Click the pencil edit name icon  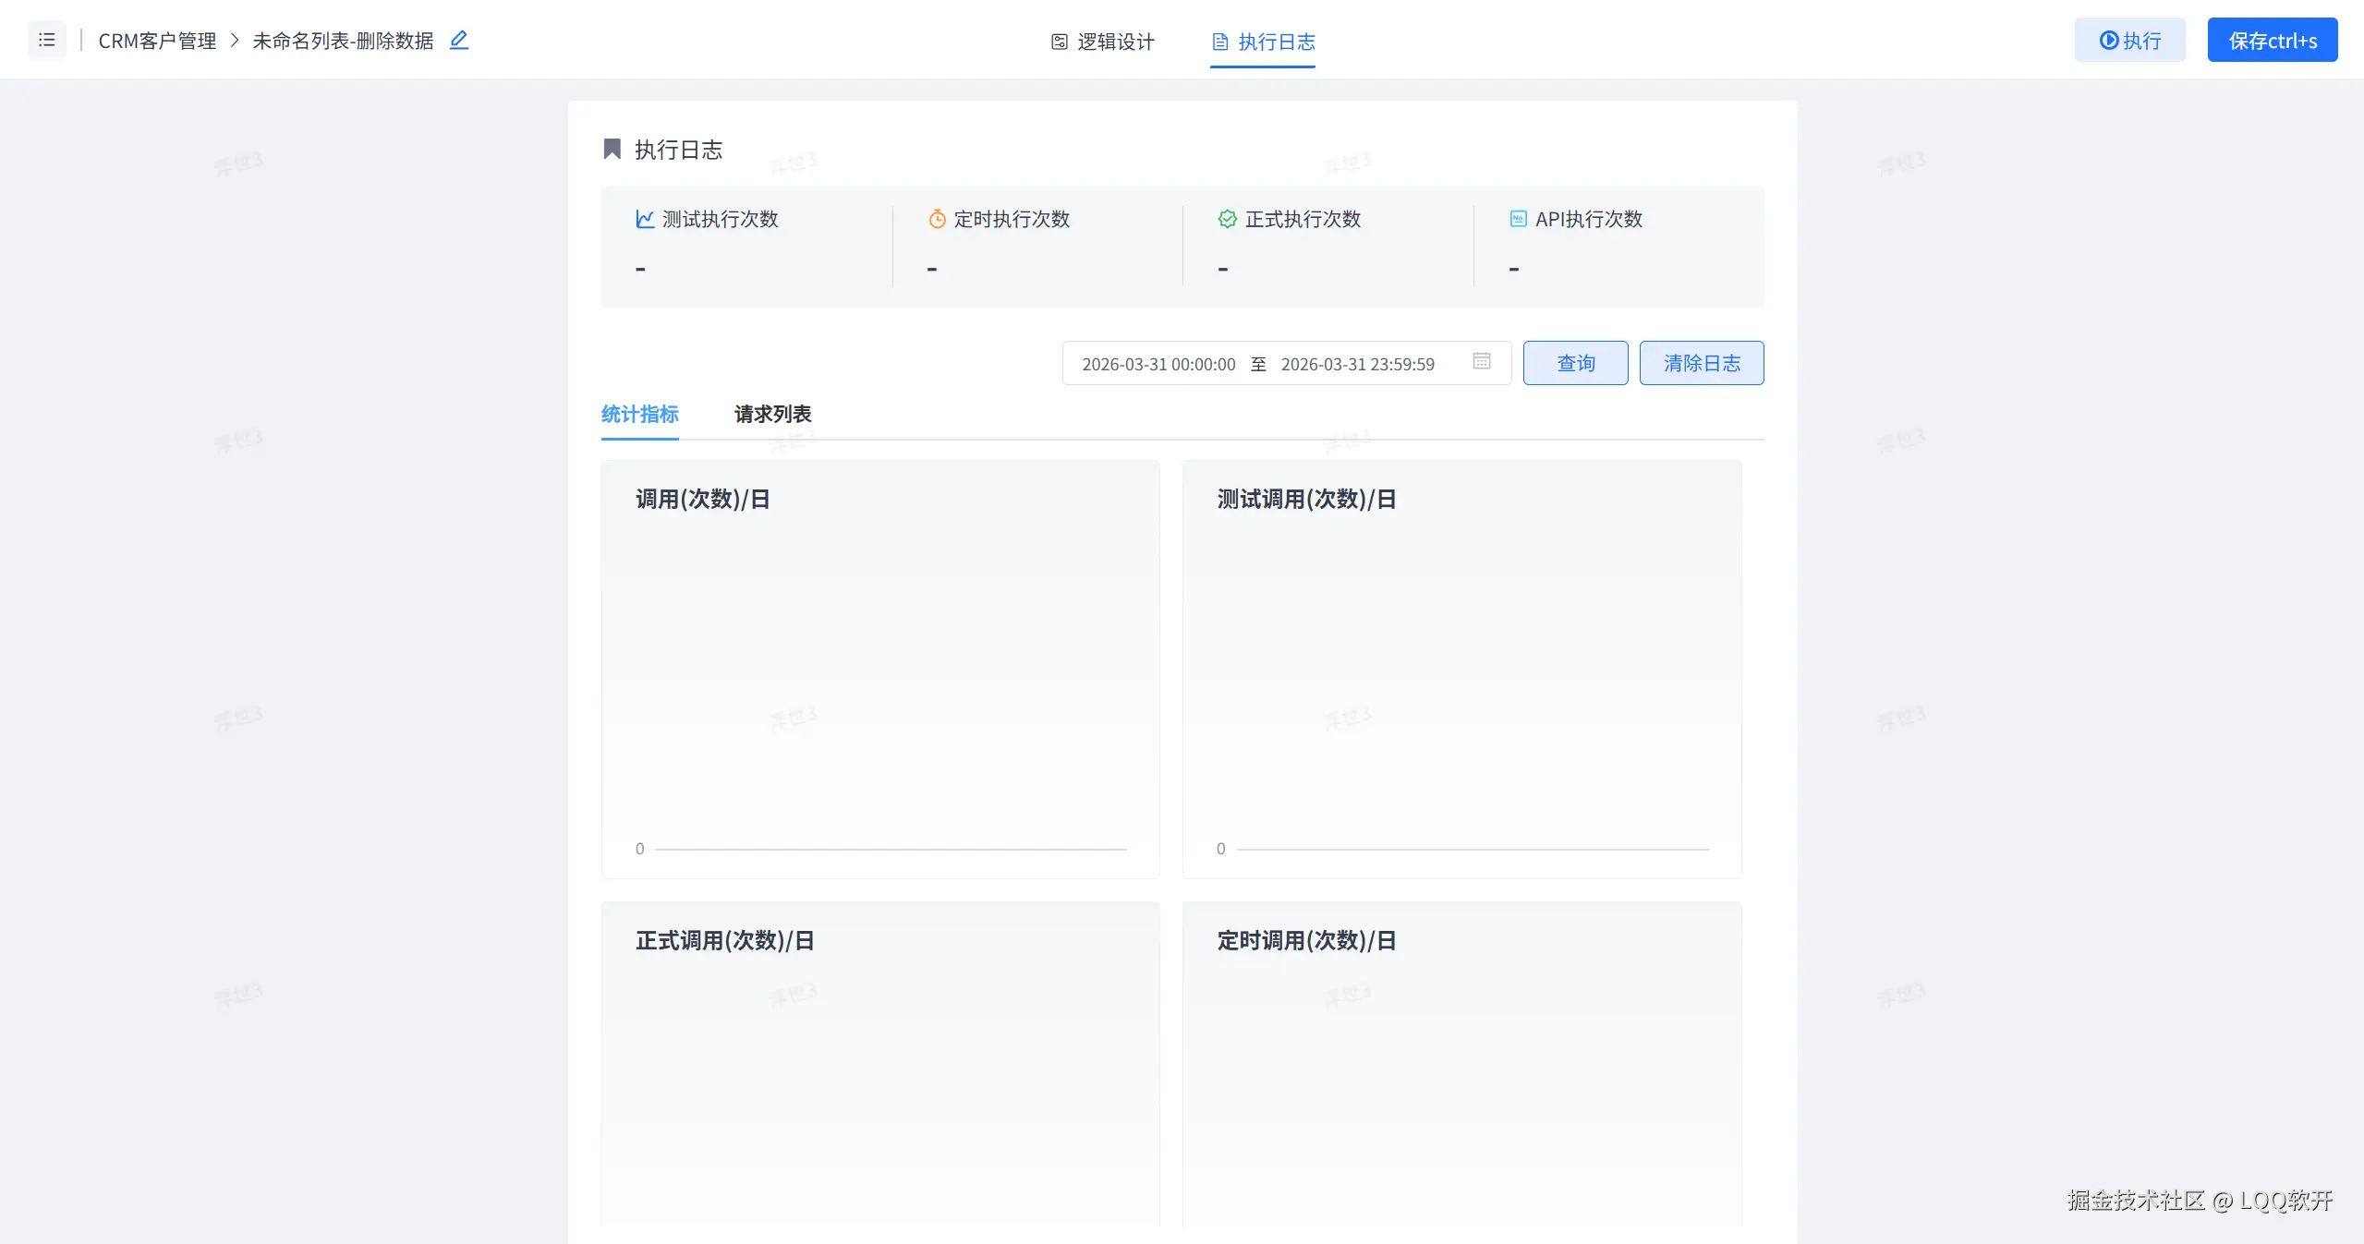(x=459, y=40)
